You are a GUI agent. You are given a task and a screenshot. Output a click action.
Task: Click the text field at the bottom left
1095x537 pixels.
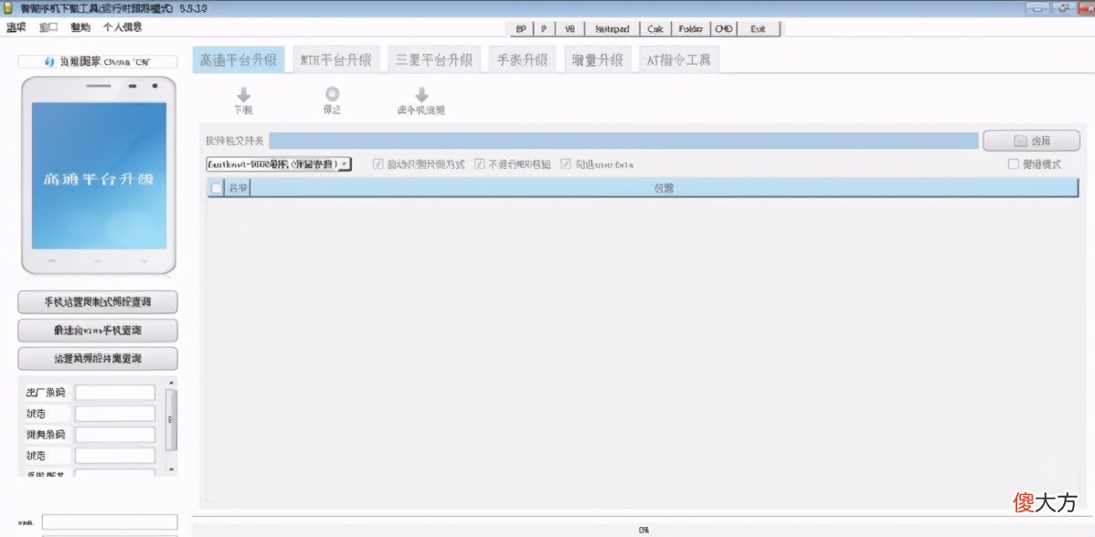pos(110,521)
